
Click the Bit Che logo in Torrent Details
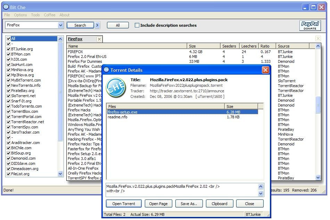point(116,88)
